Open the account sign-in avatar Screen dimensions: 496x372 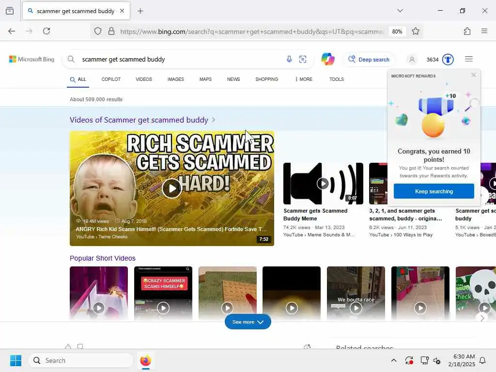pos(412,60)
